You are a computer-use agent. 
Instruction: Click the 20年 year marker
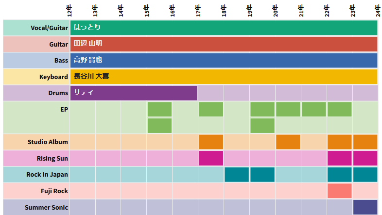click(x=275, y=10)
